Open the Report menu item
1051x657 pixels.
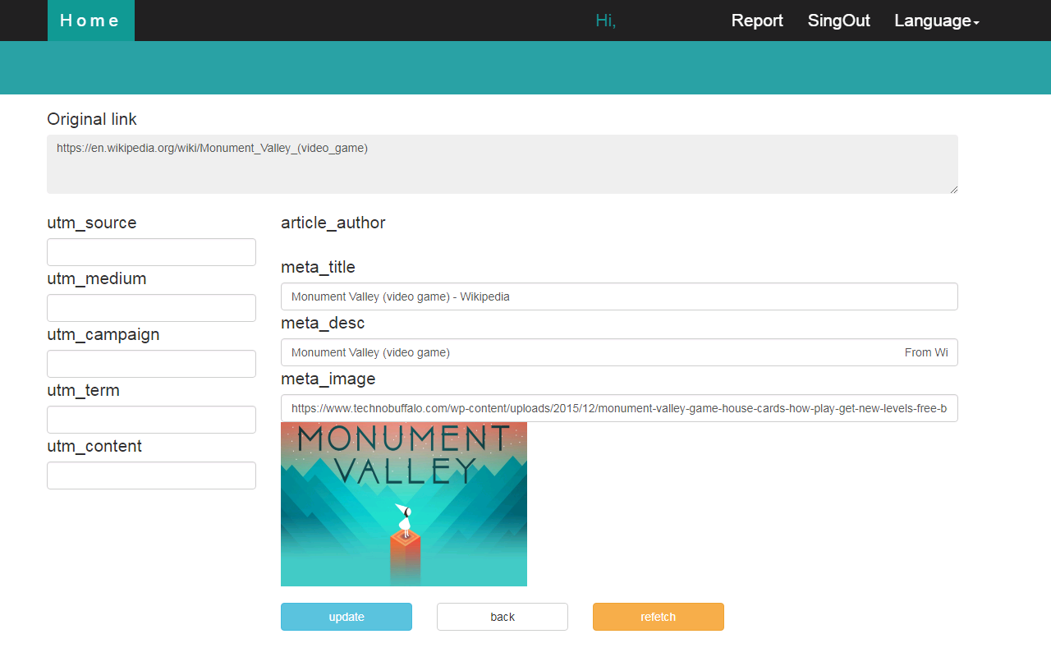(x=756, y=21)
